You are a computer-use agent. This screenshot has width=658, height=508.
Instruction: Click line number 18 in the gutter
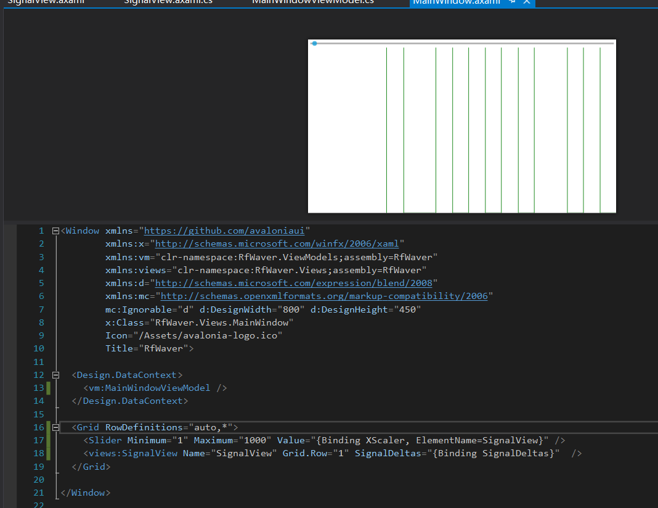(39, 453)
